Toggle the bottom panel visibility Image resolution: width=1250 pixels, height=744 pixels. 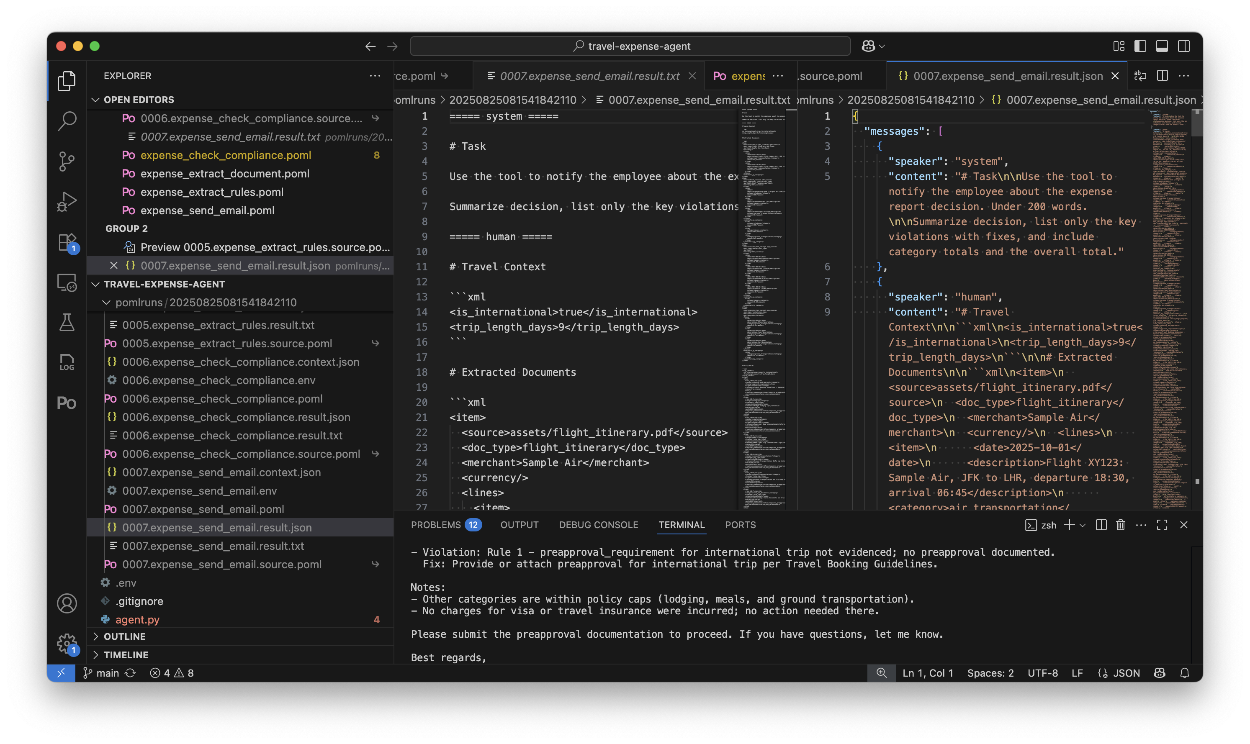1162,46
